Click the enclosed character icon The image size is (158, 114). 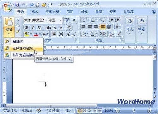coord(61,34)
